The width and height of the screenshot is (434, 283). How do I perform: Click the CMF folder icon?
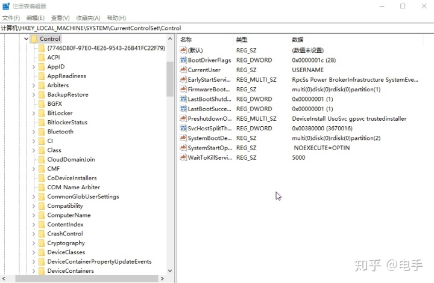[x=42, y=168]
